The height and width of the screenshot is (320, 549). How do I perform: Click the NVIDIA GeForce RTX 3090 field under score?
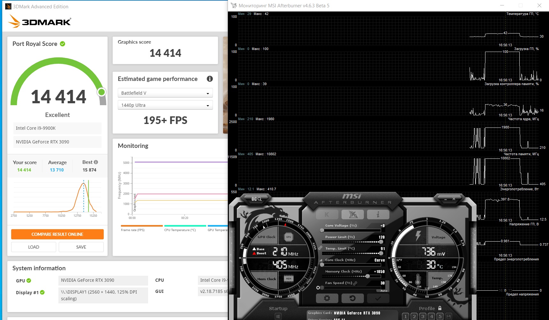point(57,142)
